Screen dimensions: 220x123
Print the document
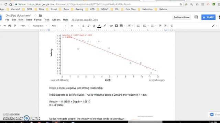[x=10, y=26]
